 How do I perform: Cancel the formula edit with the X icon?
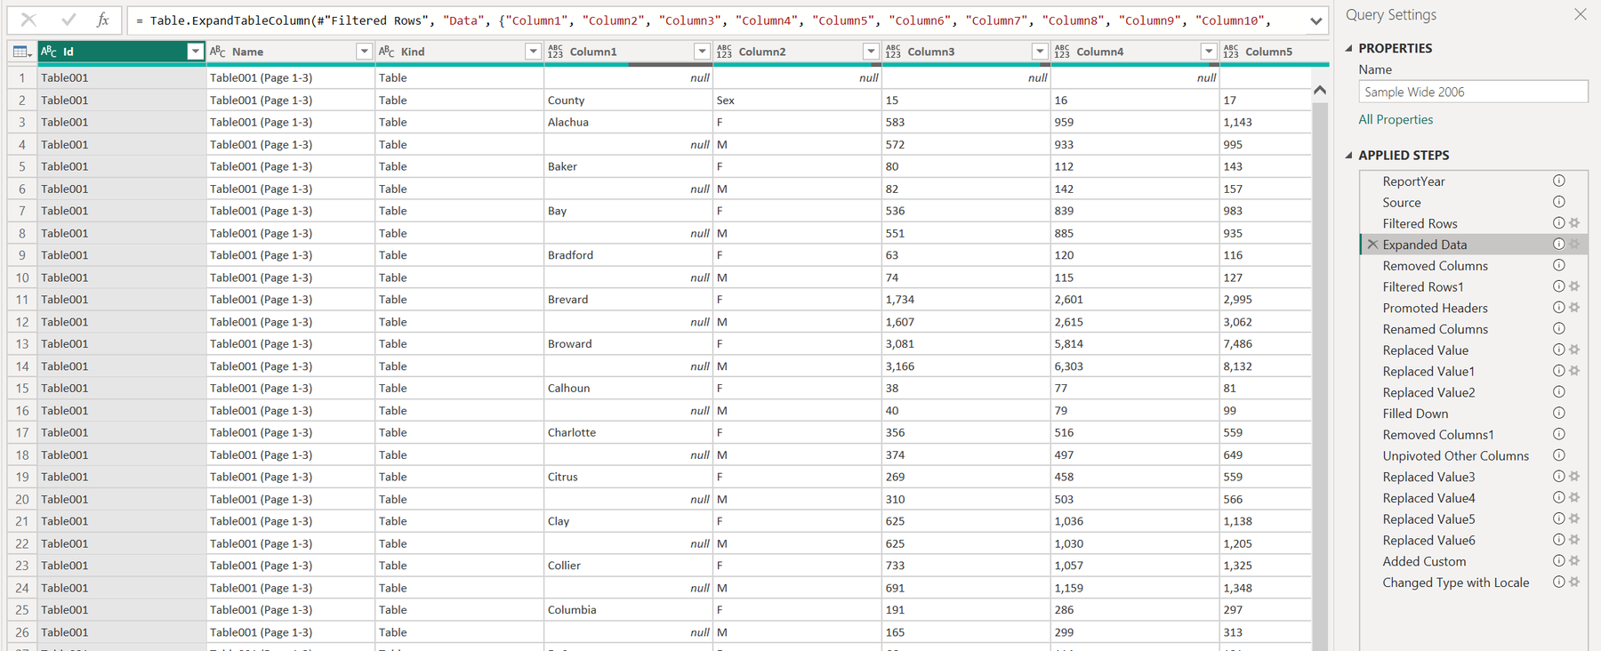[28, 20]
